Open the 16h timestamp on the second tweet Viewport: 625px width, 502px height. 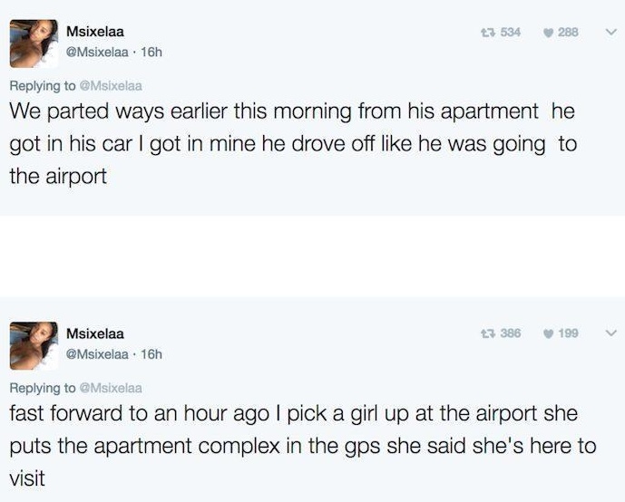point(151,353)
